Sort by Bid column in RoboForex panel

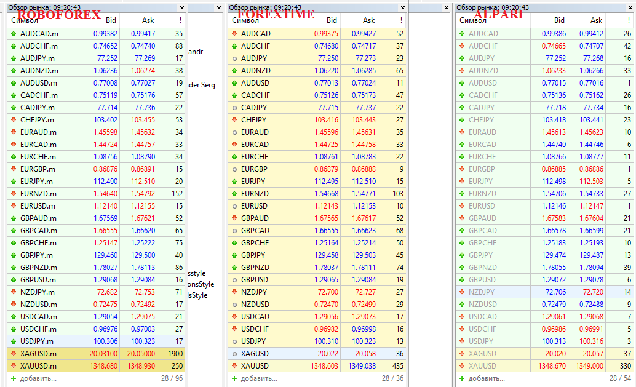[x=101, y=20]
